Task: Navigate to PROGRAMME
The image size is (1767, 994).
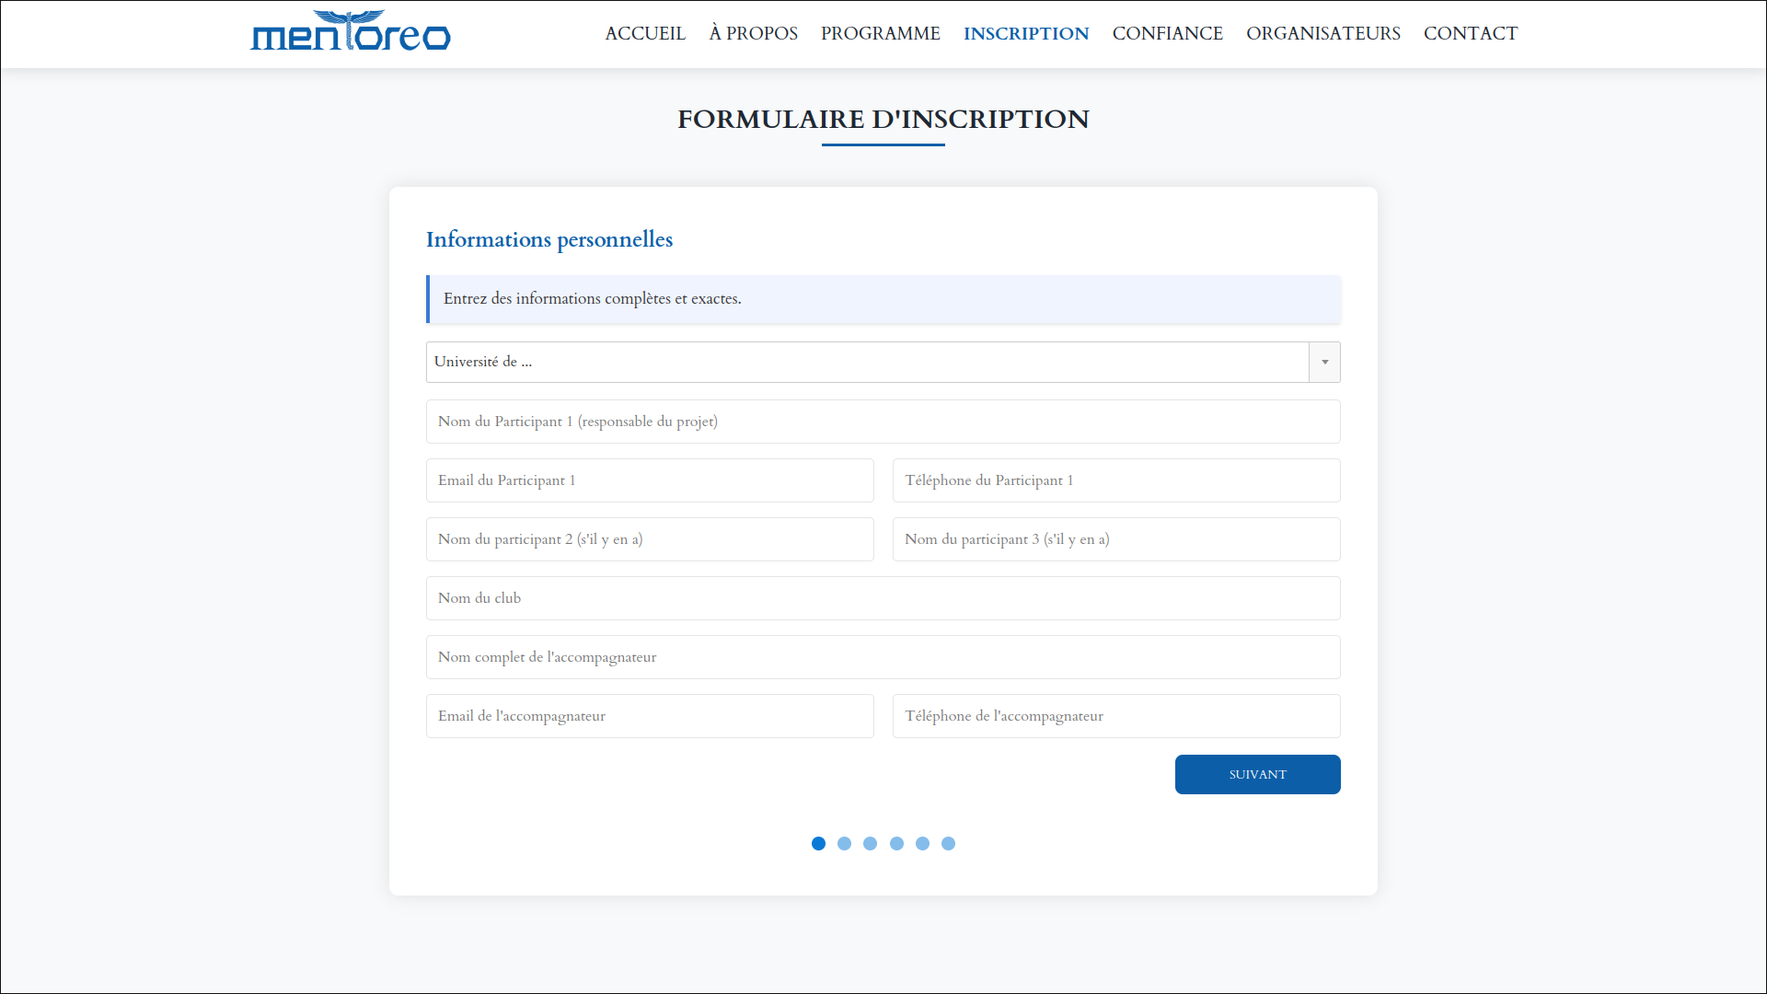Action: click(880, 34)
